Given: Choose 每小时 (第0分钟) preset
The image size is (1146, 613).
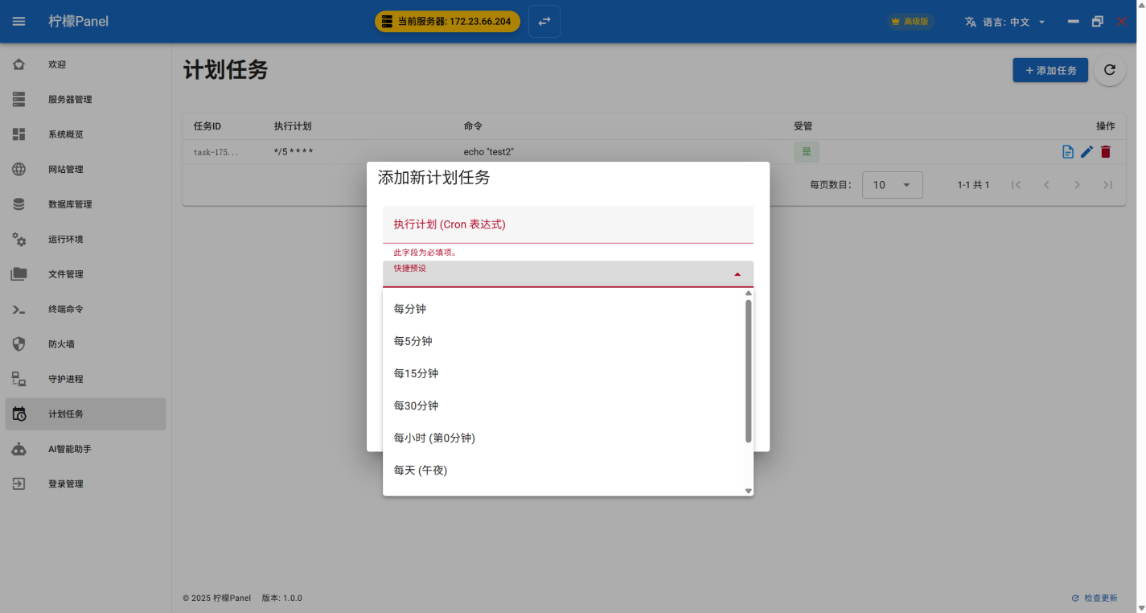Looking at the screenshot, I should [x=434, y=438].
